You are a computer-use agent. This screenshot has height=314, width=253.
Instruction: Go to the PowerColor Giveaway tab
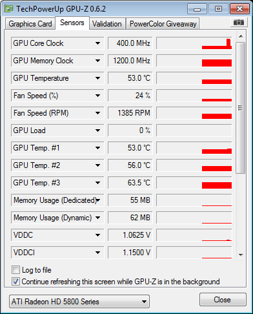coord(163,24)
